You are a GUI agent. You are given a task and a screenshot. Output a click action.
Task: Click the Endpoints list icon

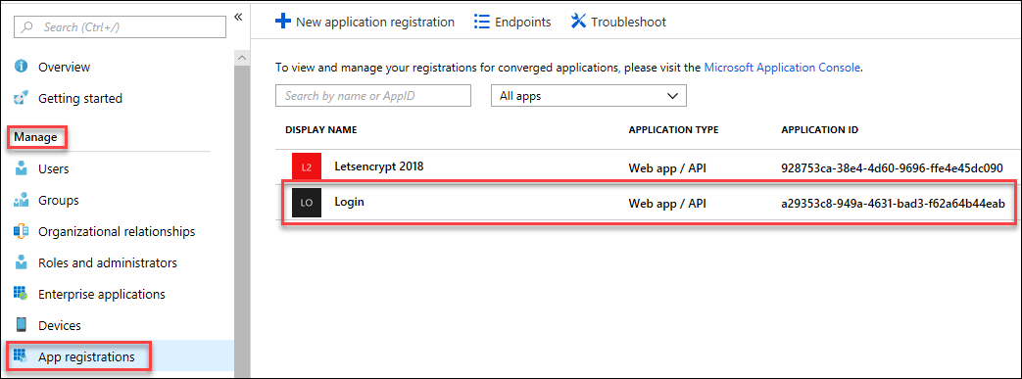click(482, 22)
